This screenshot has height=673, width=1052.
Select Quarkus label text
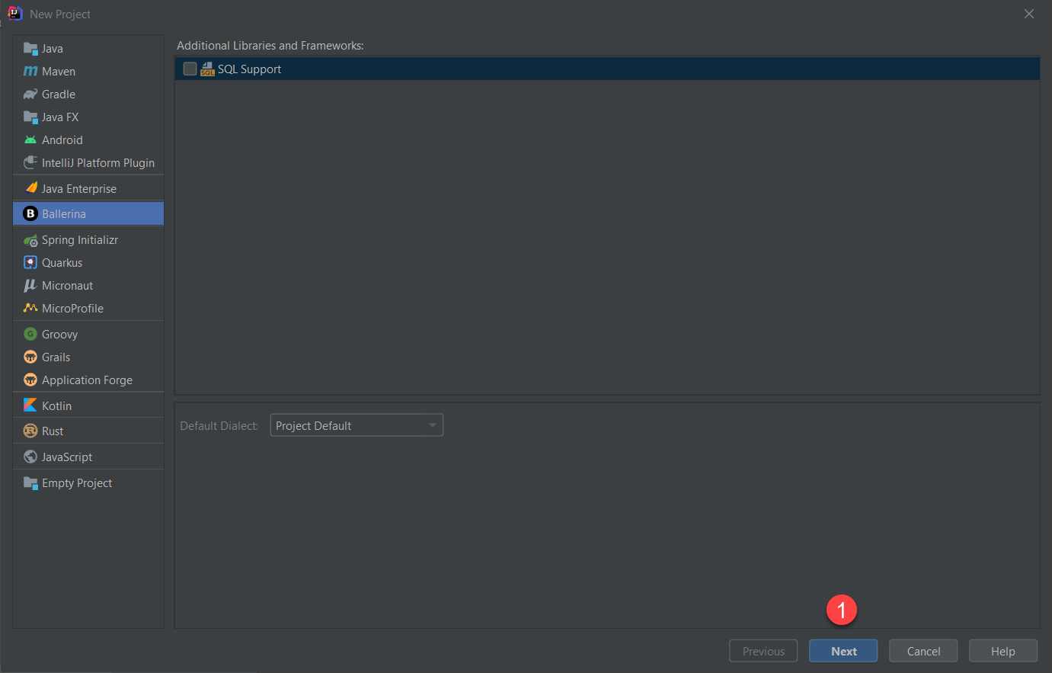(62, 263)
